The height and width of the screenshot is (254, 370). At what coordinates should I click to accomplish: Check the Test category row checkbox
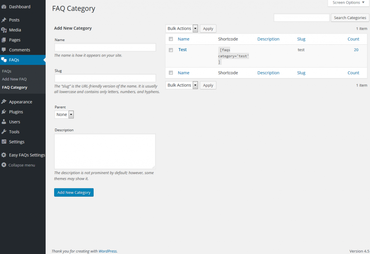coord(171,50)
